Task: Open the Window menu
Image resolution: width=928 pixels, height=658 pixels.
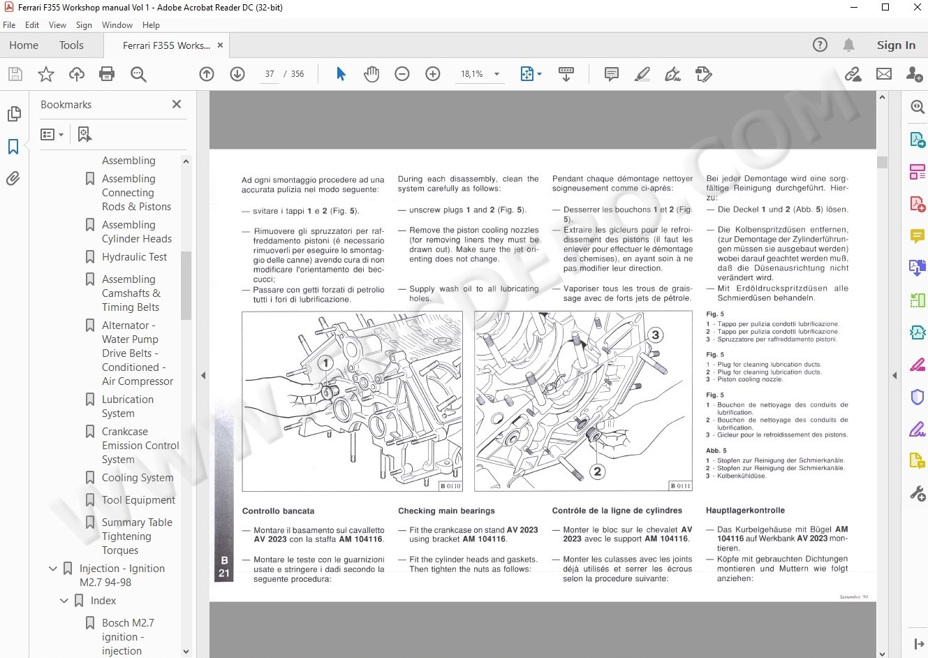Action: tap(117, 24)
